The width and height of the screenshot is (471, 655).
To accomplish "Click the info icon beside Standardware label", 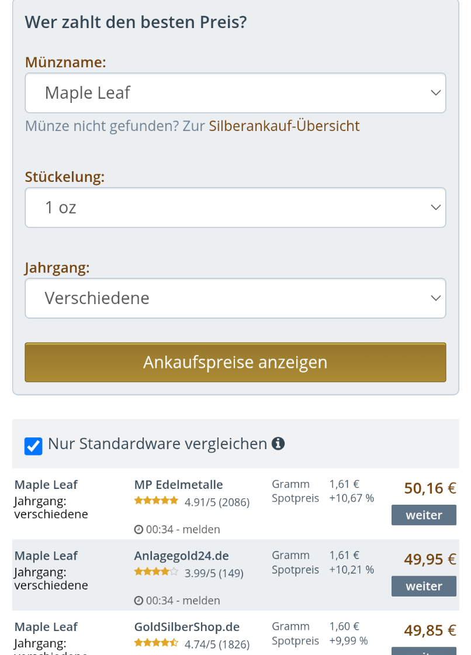I will [278, 444].
